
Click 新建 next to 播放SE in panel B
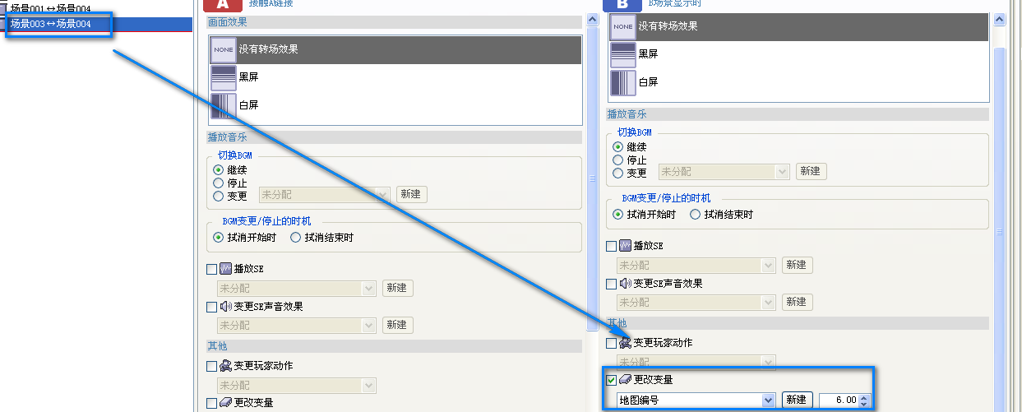pos(797,265)
